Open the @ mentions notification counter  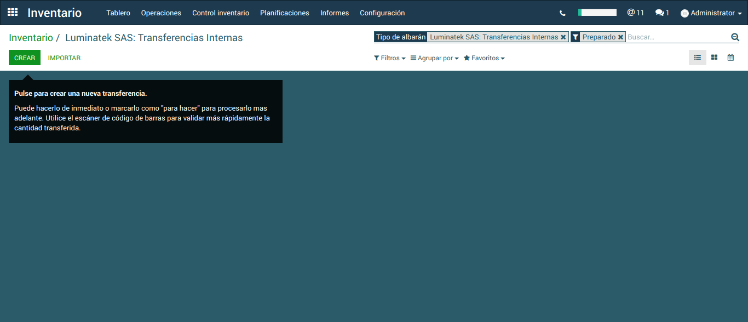point(635,13)
